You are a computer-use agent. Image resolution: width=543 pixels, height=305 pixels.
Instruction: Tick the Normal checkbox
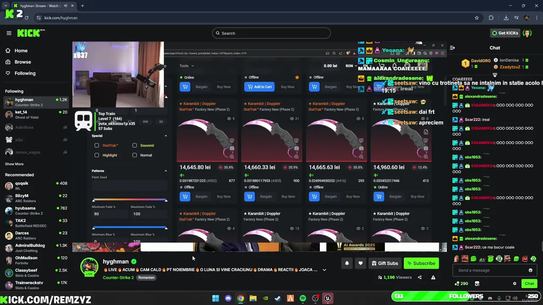pos(134,155)
